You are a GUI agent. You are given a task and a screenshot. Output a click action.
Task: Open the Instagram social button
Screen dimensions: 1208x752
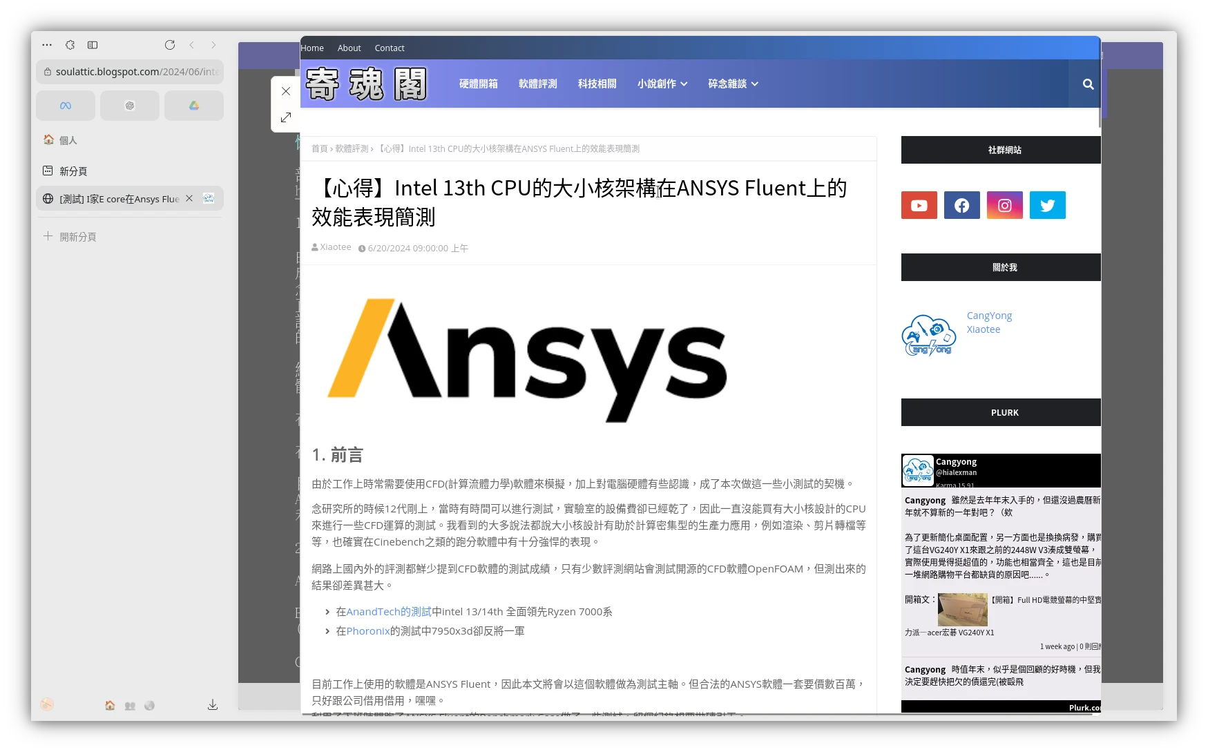pyautogui.click(x=1004, y=205)
